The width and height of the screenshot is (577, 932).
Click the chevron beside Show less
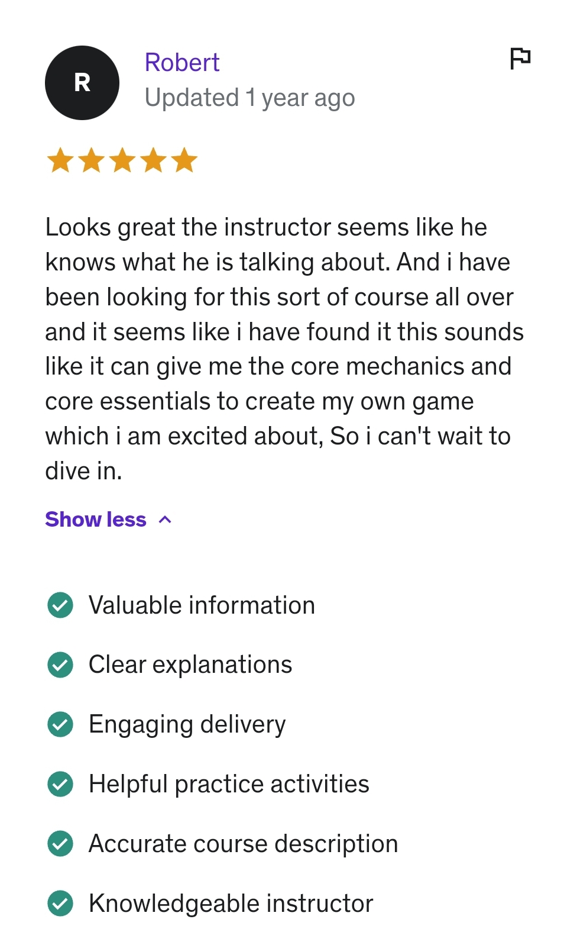pyautogui.click(x=166, y=520)
